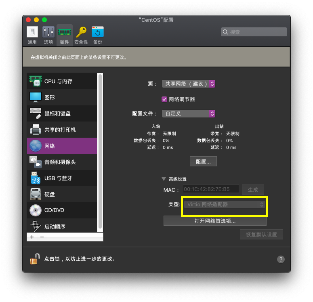Open the 通用 (General) tab icon
Image resolution: width=313 pixels, height=302 pixels.
coord(32,32)
